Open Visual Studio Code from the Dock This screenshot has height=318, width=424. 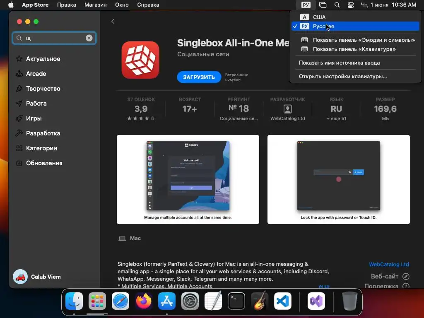point(282,301)
